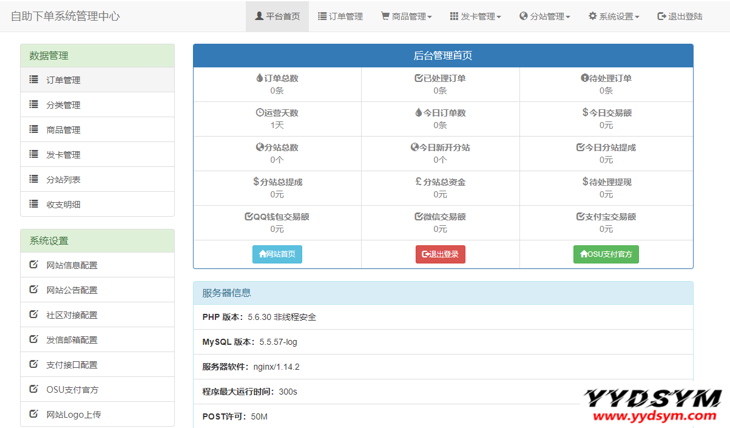Image resolution: width=730 pixels, height=428 pixels.
Task: Click the user icon on 平台首页 tab
Action: [x=259, y=16]
